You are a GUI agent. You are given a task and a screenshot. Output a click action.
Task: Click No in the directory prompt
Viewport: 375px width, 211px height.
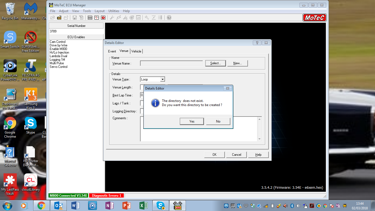pos(218,121)
